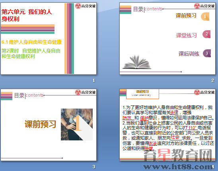This screenshot has width=218, height=171.
Task: Click the orange subtitle 6.1 维护人身自由和生命健康
Action: pyautogui.click(x=31, y=42)
